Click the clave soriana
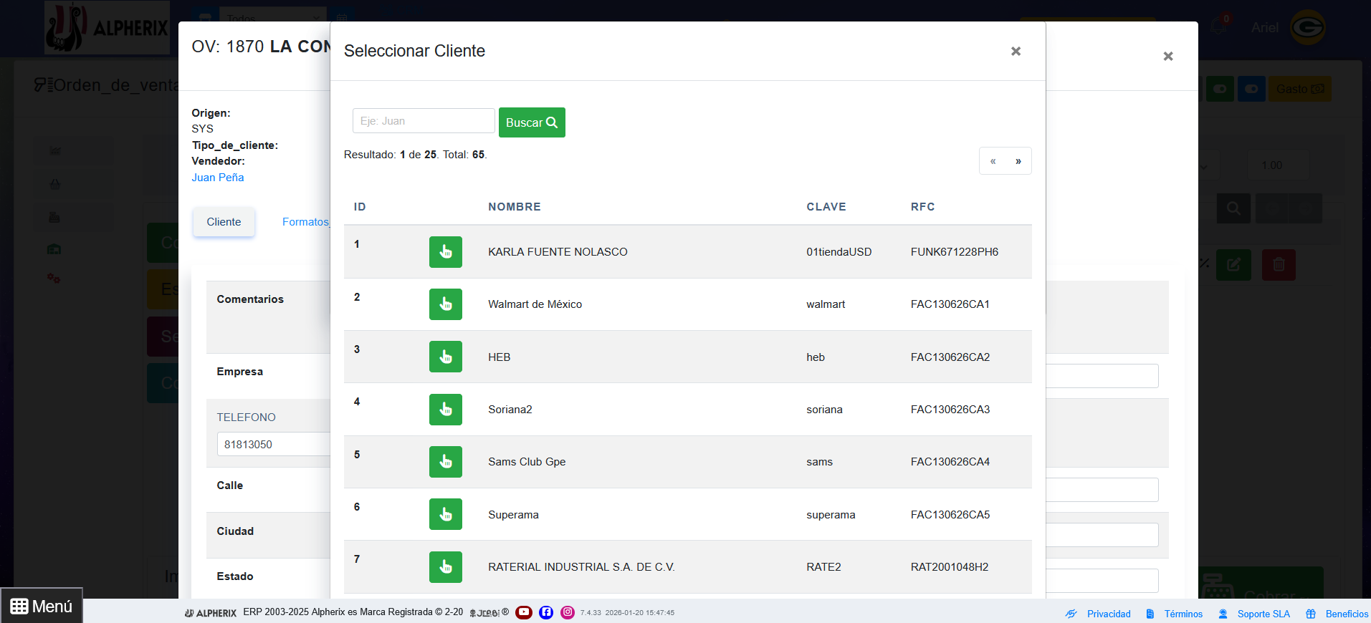This screenshot has height=623, width=1371. 824,410
